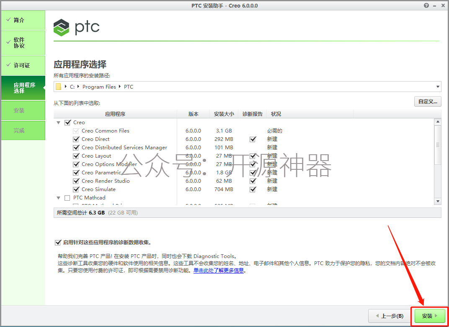Disable diagnostic data collection checkbox
The image size is (449, 327).
pyautogui.click(x=57, y=243)
